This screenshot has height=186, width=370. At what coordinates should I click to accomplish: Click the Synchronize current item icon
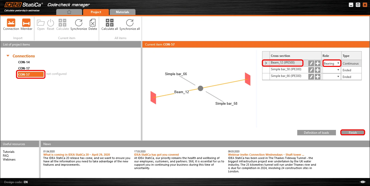(78, 23)
